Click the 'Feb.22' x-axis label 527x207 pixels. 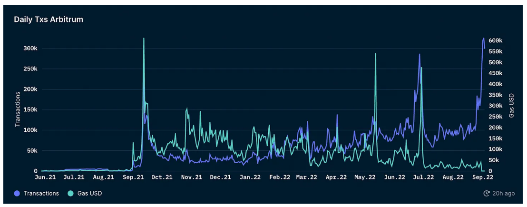[280, 177]
